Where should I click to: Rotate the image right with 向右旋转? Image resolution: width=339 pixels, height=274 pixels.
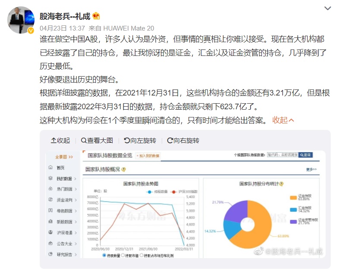183,141
